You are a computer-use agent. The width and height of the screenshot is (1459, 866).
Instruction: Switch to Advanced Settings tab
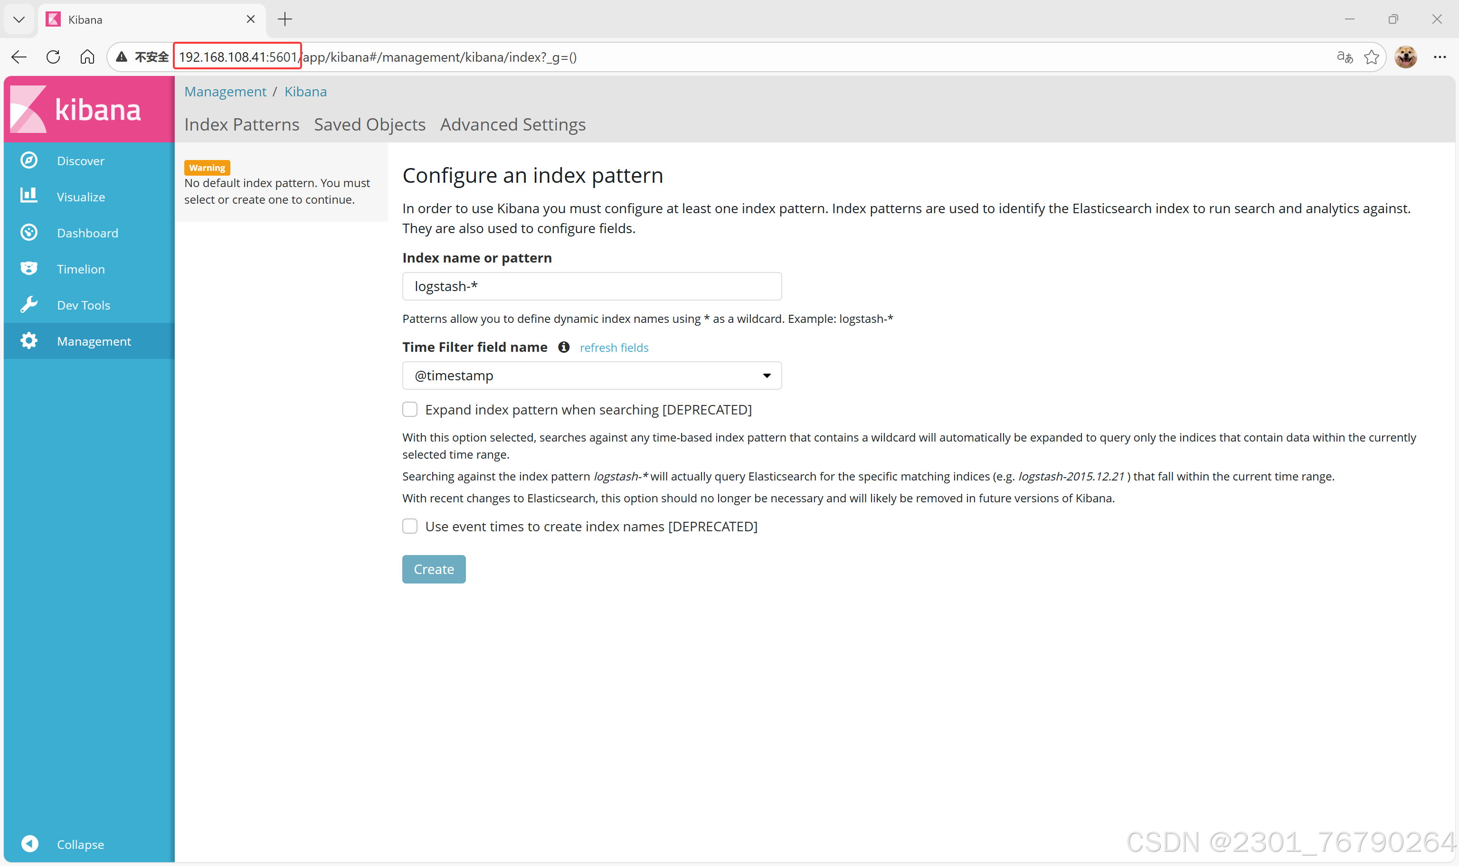(x=513, y=125)
